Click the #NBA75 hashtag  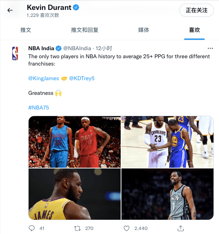pyautogui.click(x=39, y=108)
